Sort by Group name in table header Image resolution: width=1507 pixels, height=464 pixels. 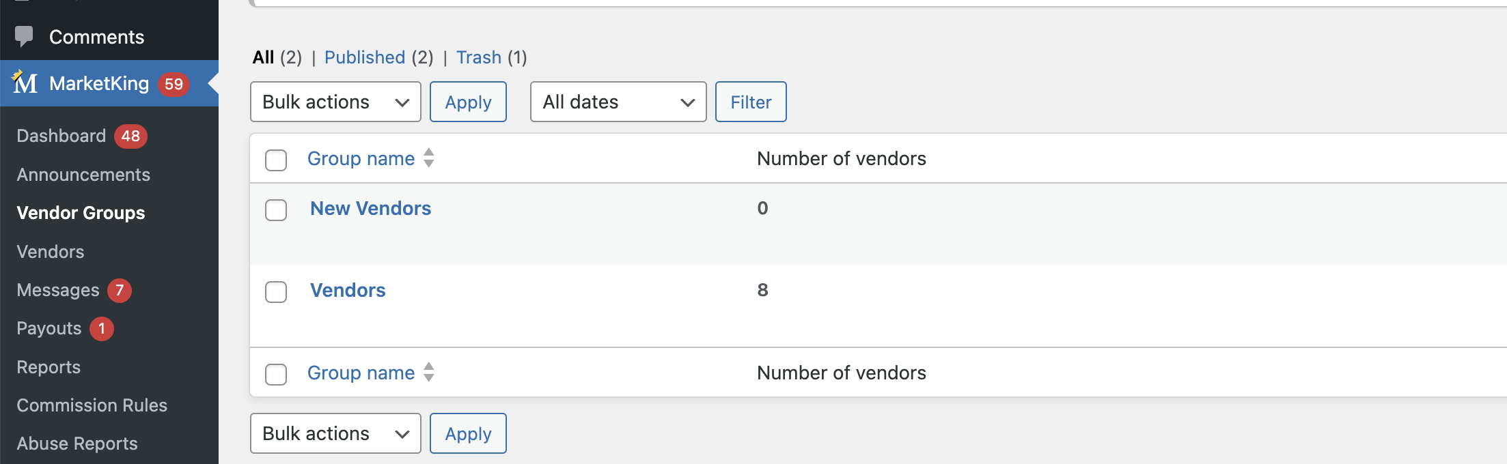click(x=361, y=158)
